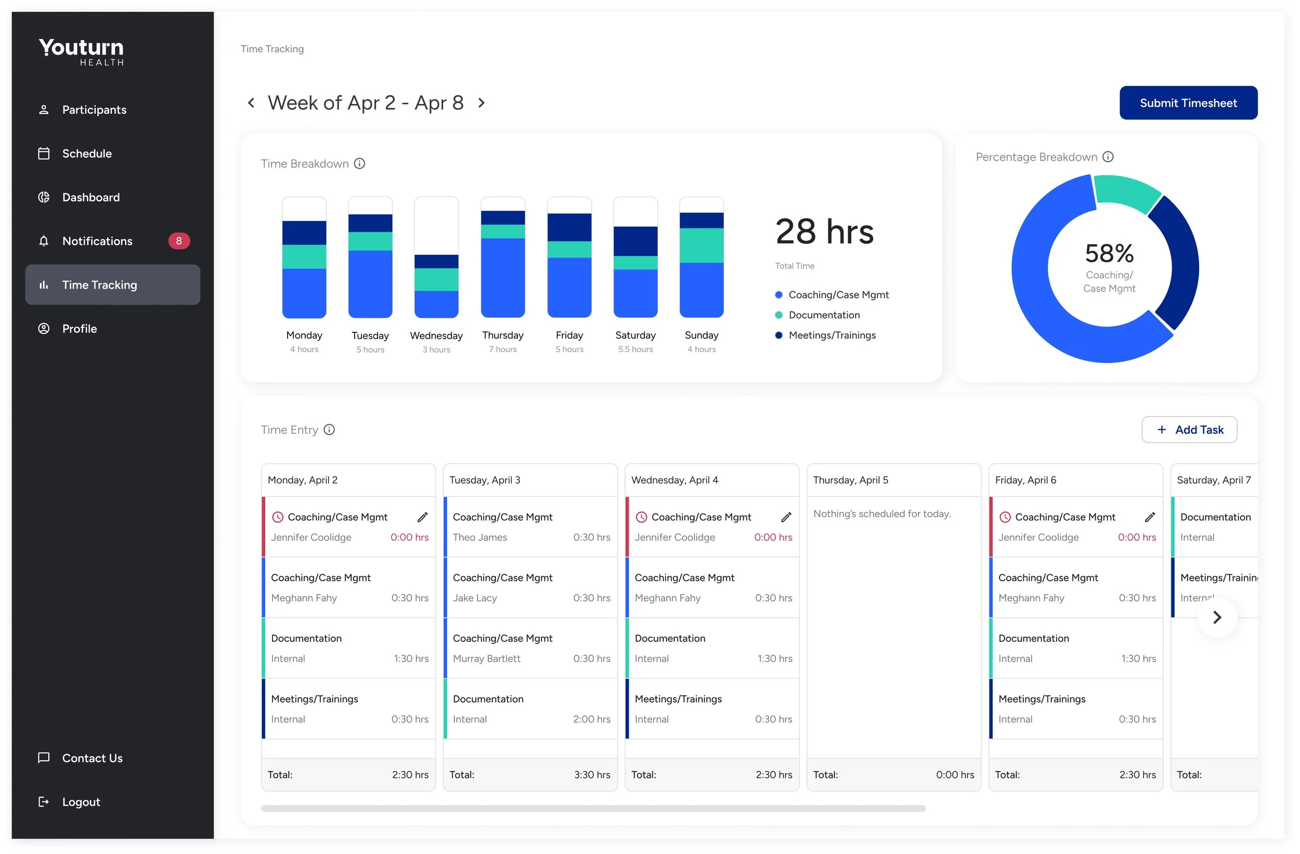Screen dimensions: 1300x854
Task: Open Notifications in the sidebar
Action: 97,241
